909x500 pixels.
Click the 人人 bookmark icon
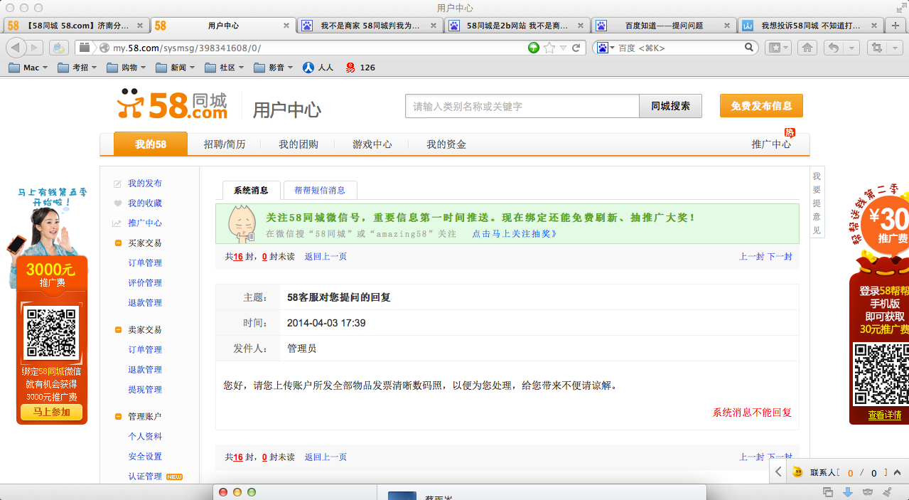pyautogui.click(x=308, y=68)
